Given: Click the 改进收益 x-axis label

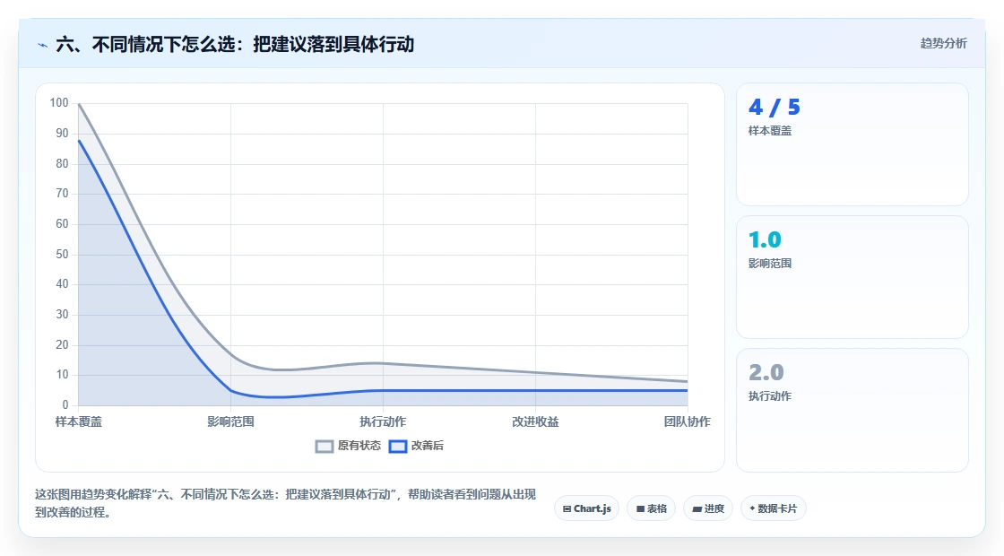Looking at the screenshot, I should [x=535, y=421].
